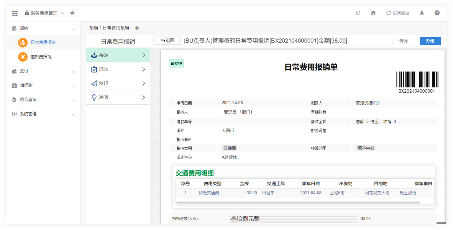Click the 发起 paper plane icon

click(94, 83)
